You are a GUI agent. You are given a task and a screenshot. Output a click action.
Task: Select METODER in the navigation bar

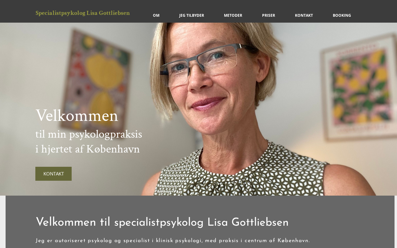233,15
